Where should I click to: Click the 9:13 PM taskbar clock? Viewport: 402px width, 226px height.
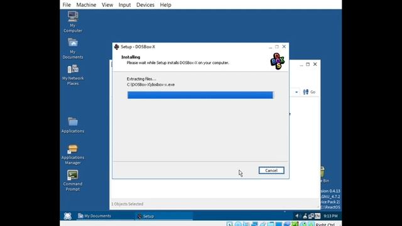(x=330, y=216)
